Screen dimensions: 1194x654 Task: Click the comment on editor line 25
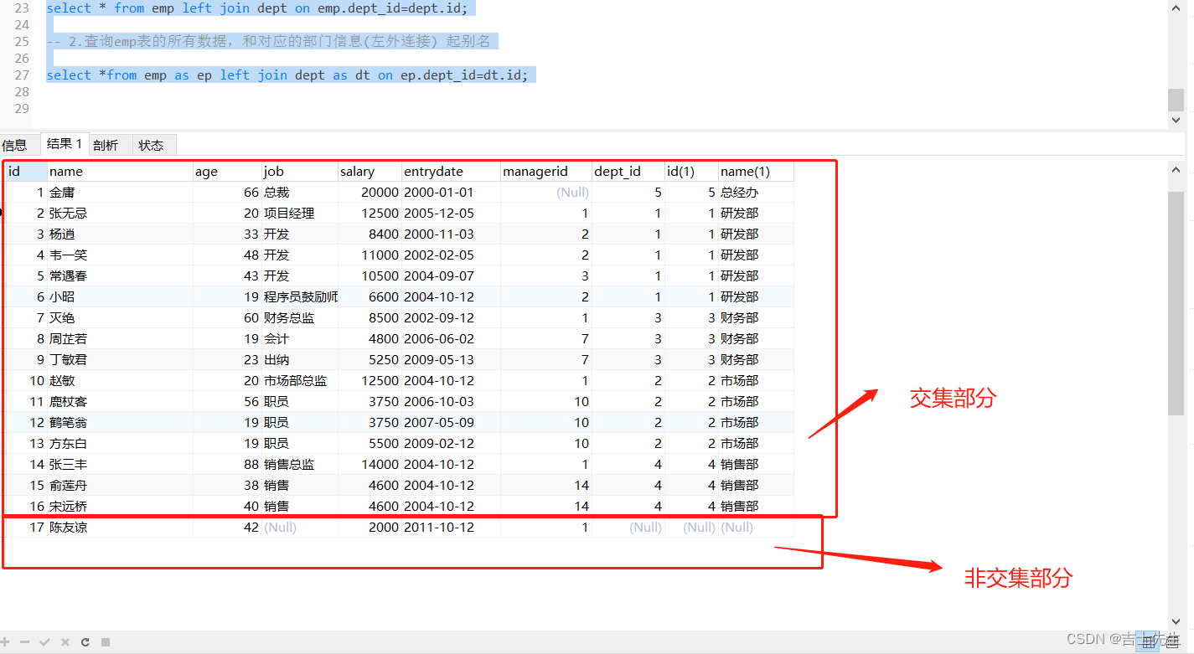click(268, 41)
